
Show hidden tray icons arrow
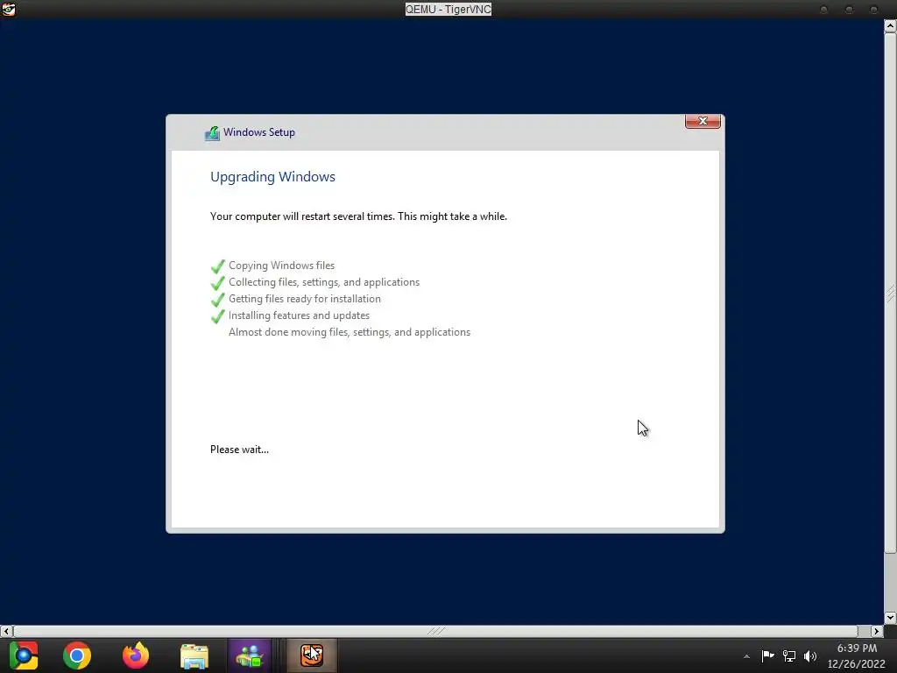click(x=746, y=656)
